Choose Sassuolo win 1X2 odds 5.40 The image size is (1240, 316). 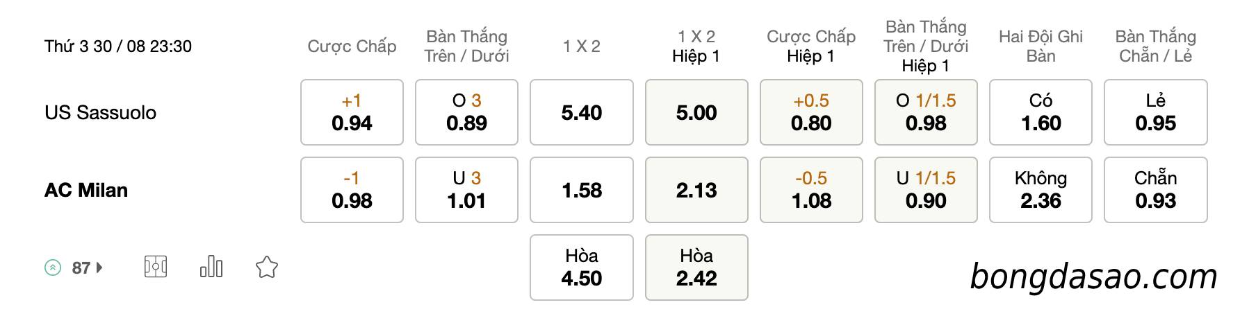tap(582, 112)
